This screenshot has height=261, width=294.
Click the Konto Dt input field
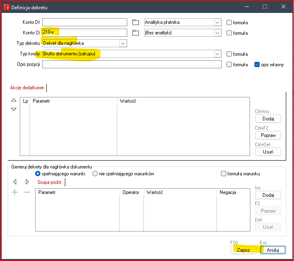pyautogui.click(x=85, y=22)
